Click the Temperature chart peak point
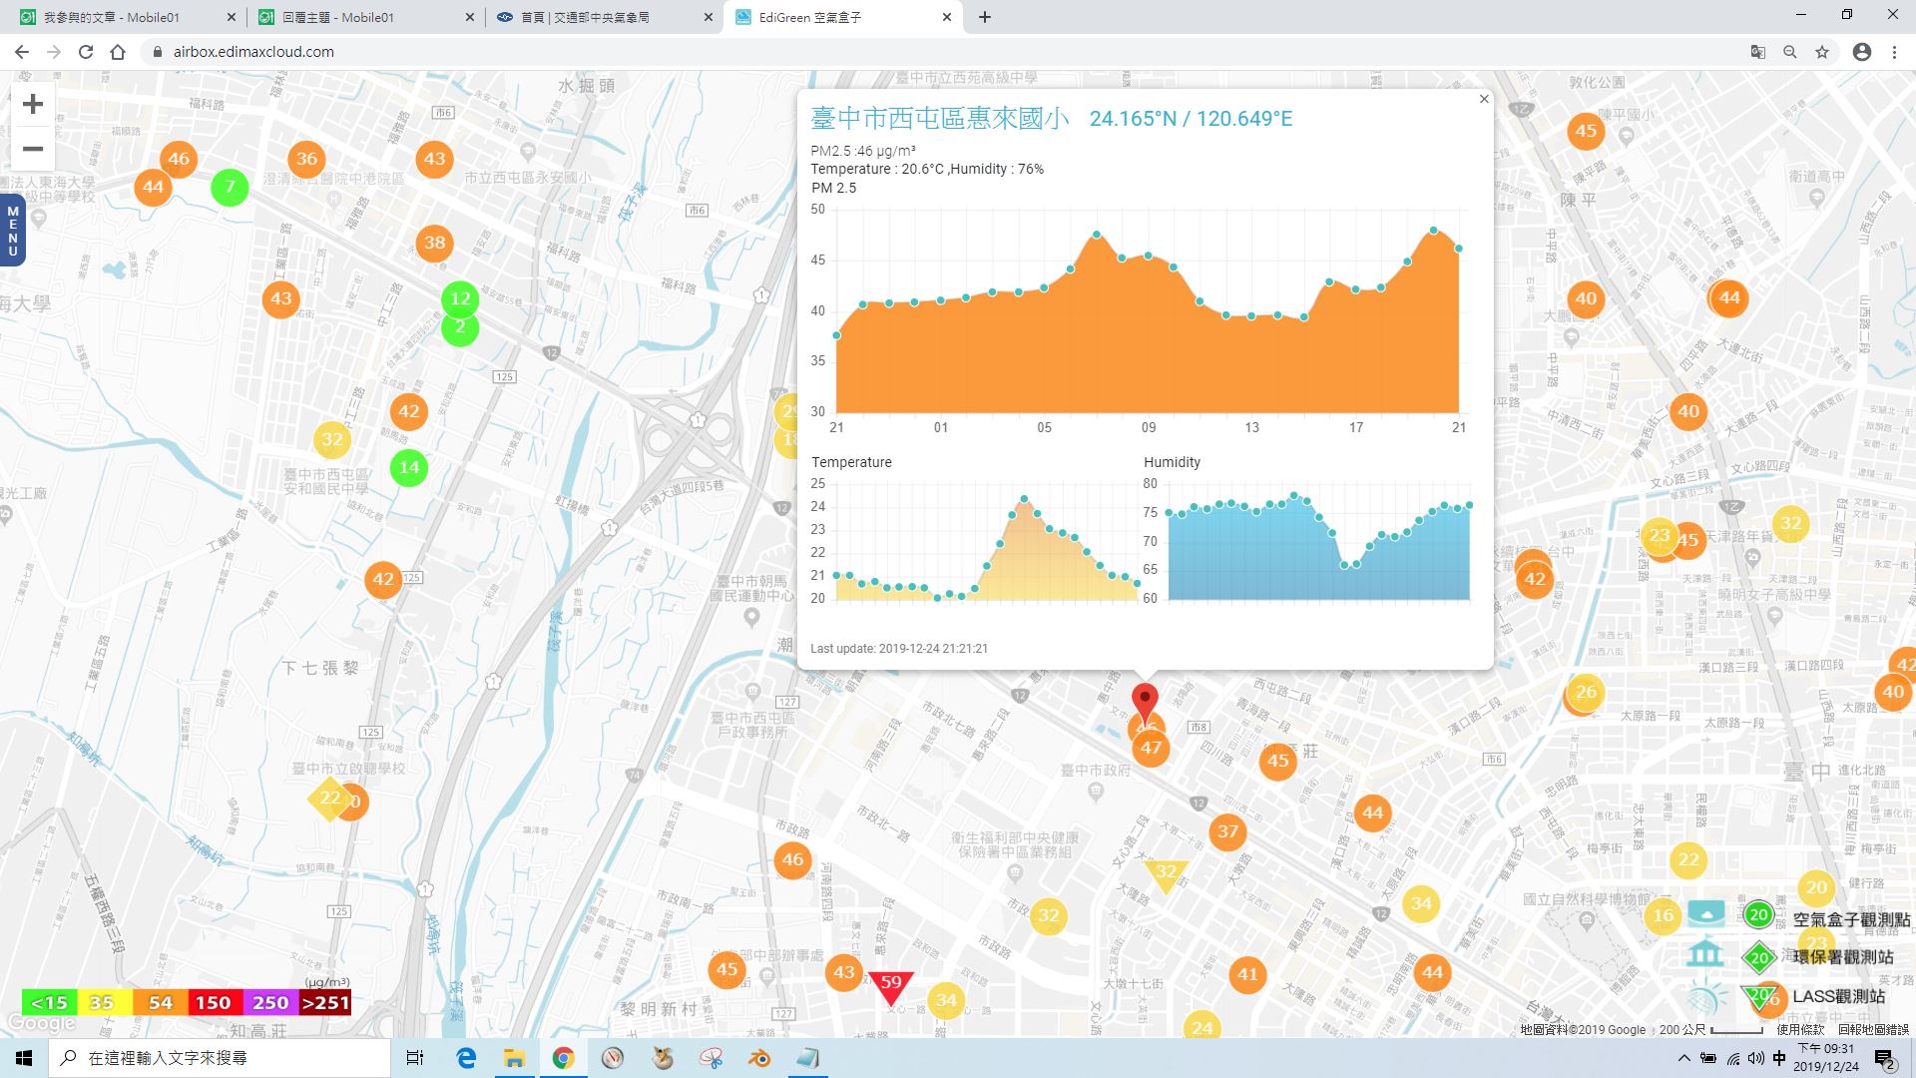Screen dimensions: 1916x1078 pos(1025,499)
